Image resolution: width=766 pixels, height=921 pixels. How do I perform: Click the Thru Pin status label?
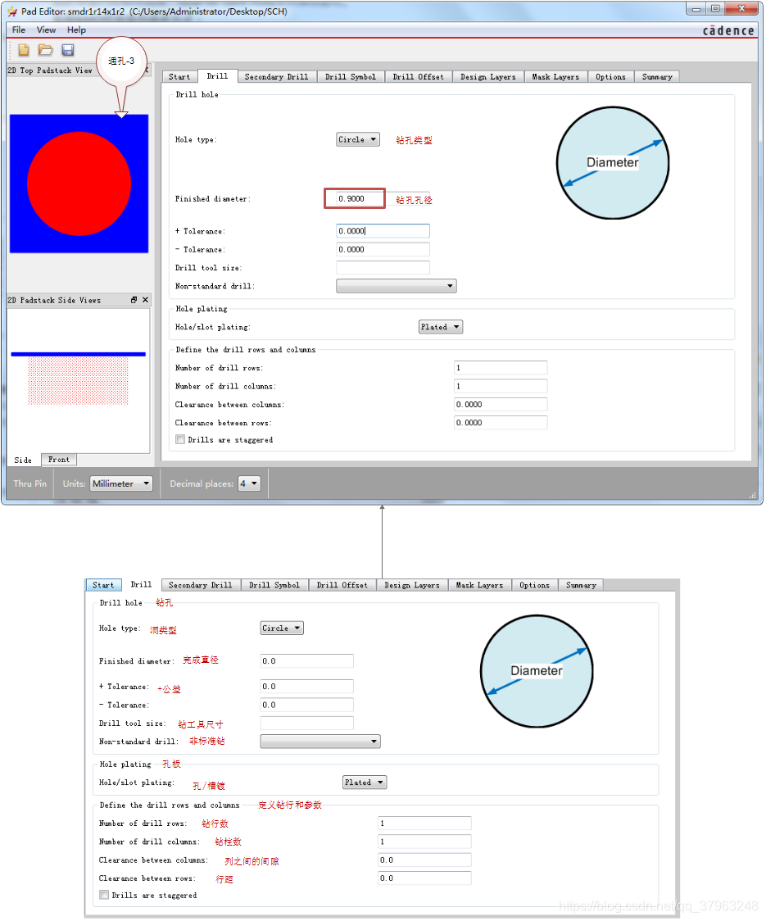pyautogui.click(x=30, y=483)
